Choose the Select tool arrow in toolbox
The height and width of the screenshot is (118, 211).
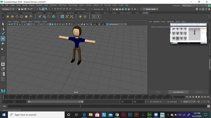3,24
